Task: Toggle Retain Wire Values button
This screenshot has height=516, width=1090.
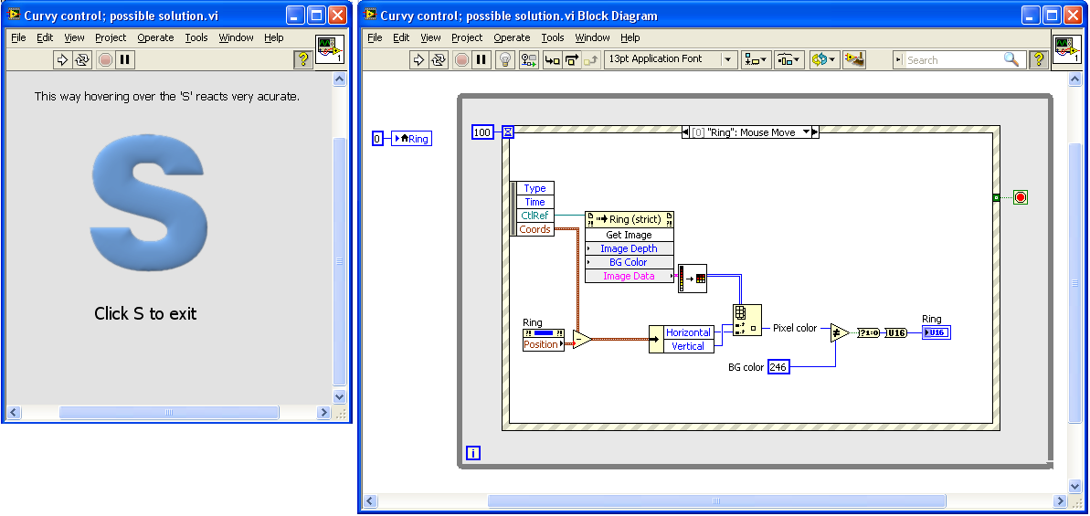Action: point(528,59)
